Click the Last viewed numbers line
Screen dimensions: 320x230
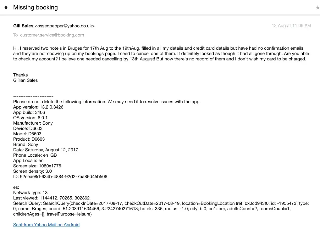(x=51, y=198)
